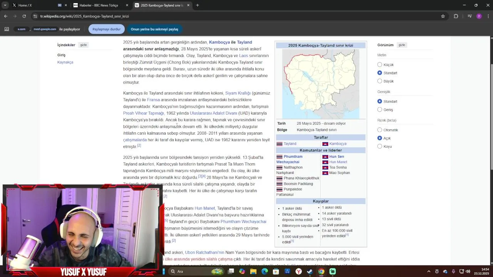The width and height of the screenshot is (493, 277).
Task: Open the Siyam Krallığı link
Action: (x=238, y=93)
